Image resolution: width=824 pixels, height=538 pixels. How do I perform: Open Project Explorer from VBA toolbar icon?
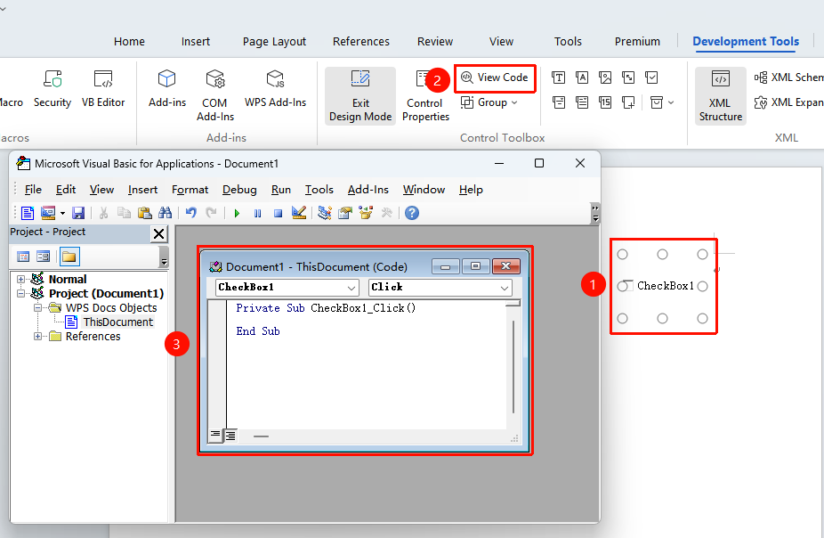tap(325, 213)
